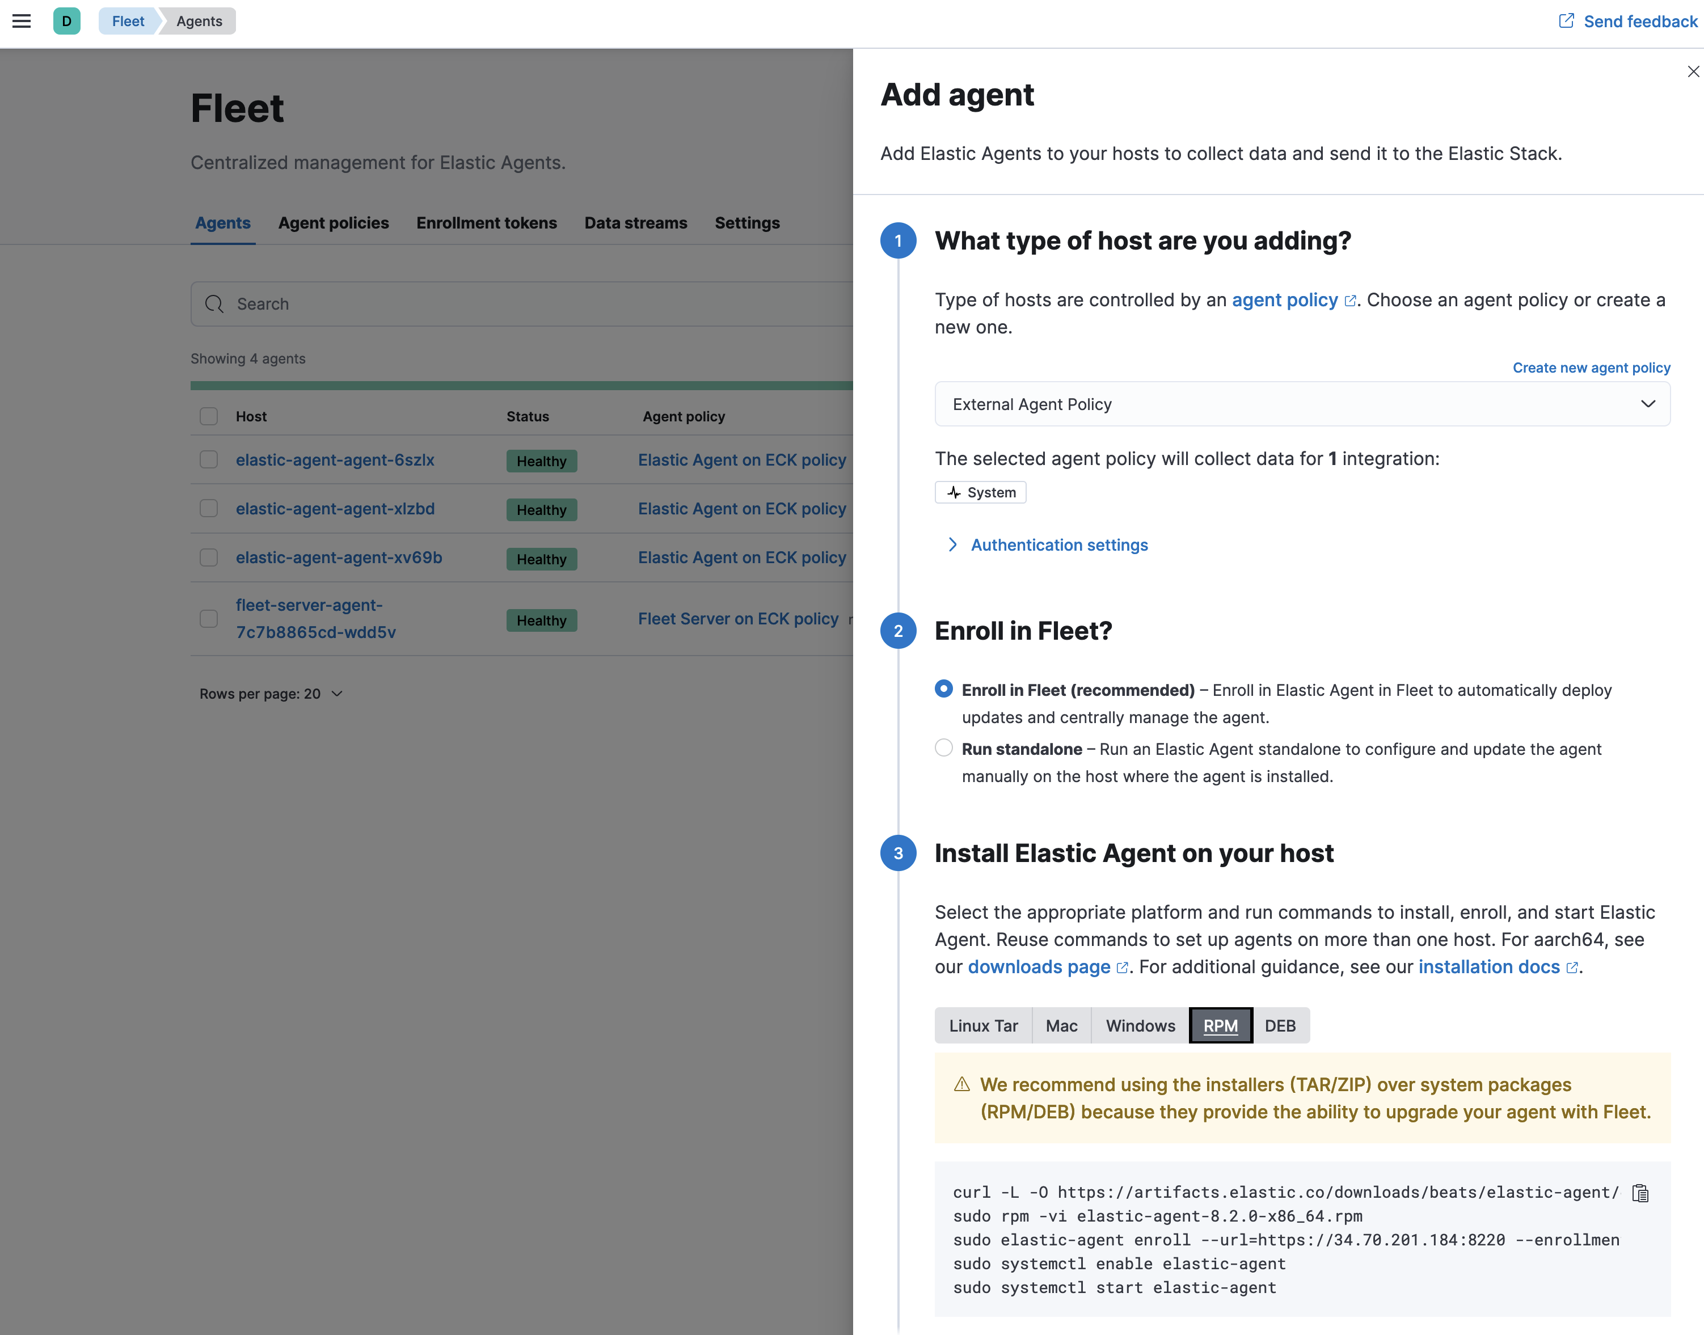Screen dimensions: 1704x1335
Task: Expand Authentication settings section
Action: [1058, 545]
